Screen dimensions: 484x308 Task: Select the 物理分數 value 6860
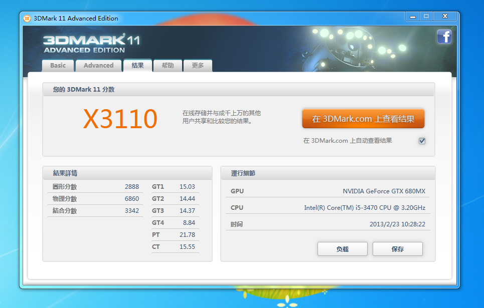point(132,198)
